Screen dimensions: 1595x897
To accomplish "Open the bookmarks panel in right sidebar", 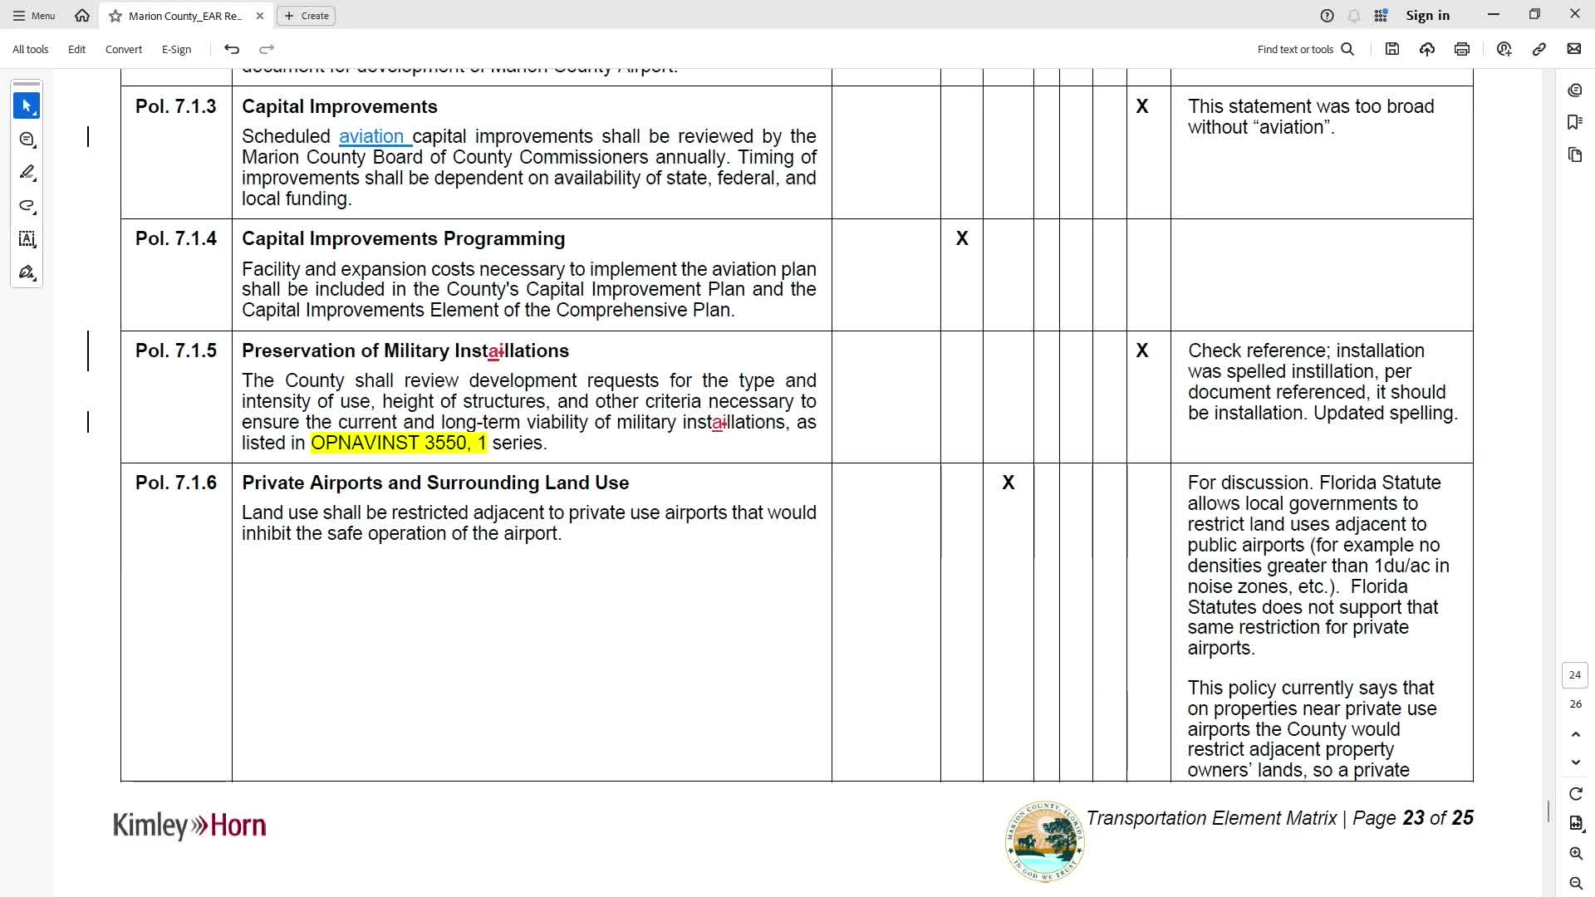I will (1575, 122).
